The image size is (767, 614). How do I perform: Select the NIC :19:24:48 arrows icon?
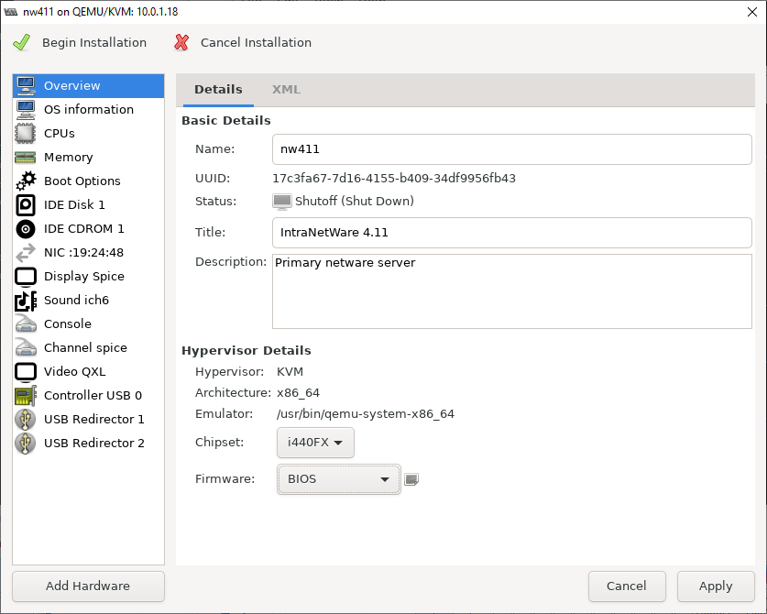26,252
